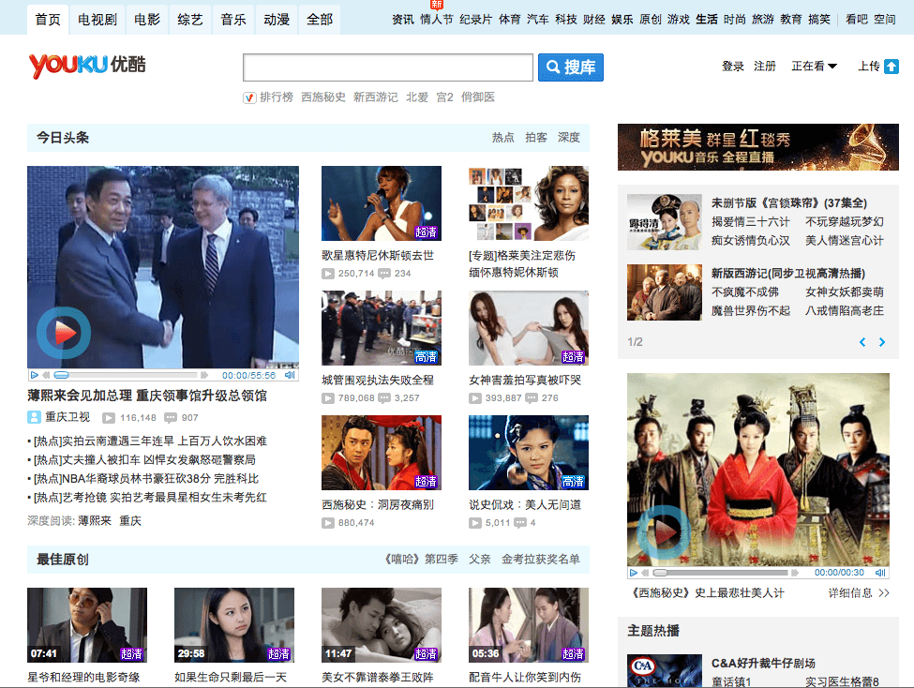Expand 详细信息 for the 西施秘史 video

click(857, 593)
